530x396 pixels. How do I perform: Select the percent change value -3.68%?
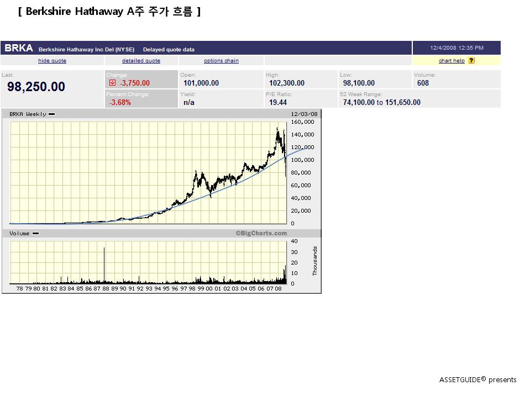(x=120, y=102)
